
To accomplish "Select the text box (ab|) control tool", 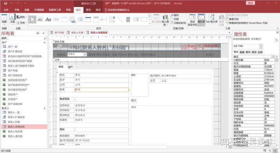I will pyautogui.click(x=40, y=19).
